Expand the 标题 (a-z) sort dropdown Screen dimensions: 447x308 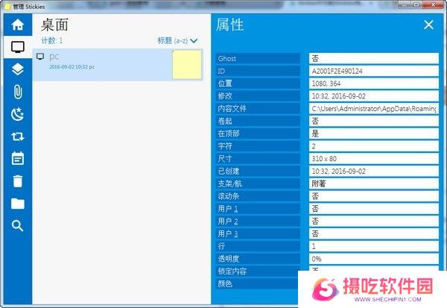pos(177,41)
